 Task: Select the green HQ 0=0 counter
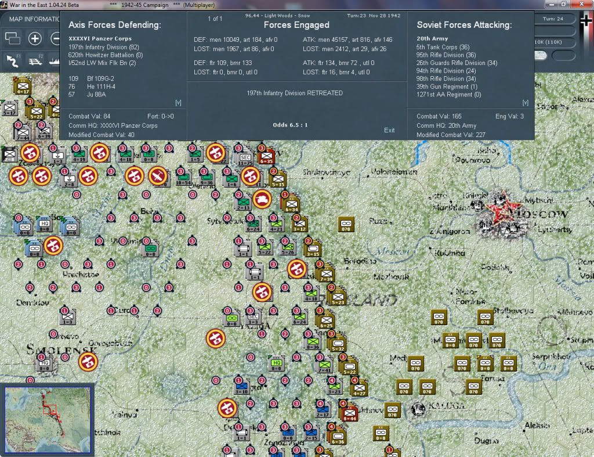(276, 364)
